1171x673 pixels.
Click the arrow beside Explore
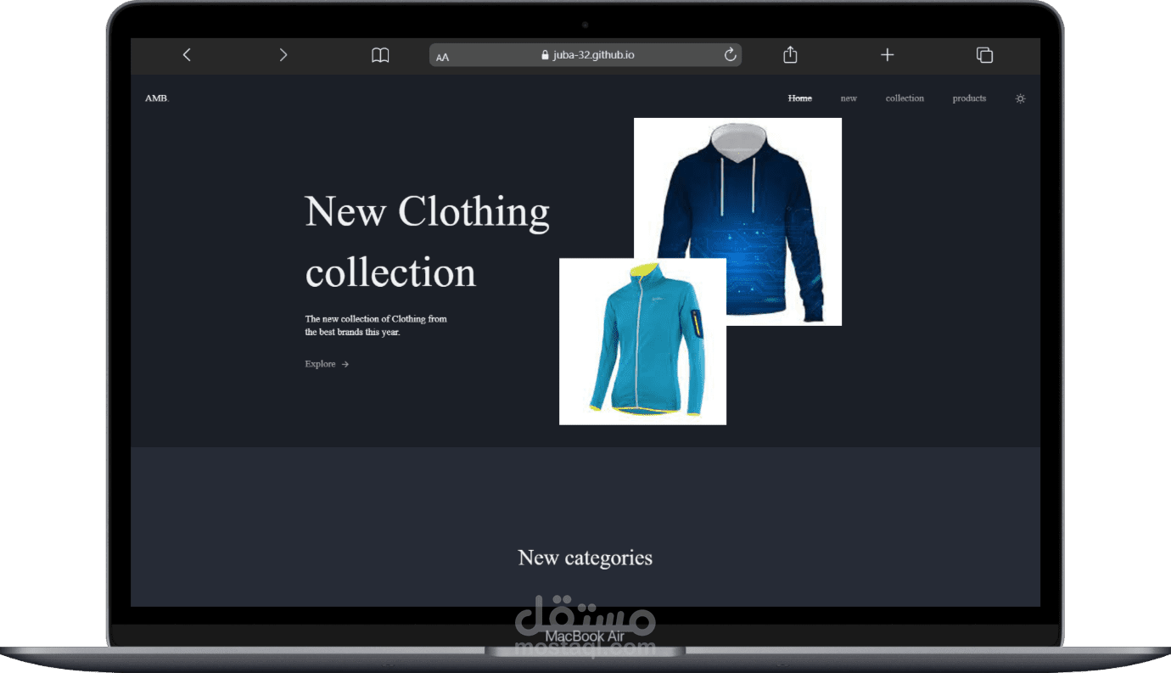click(x=345, y=364)
